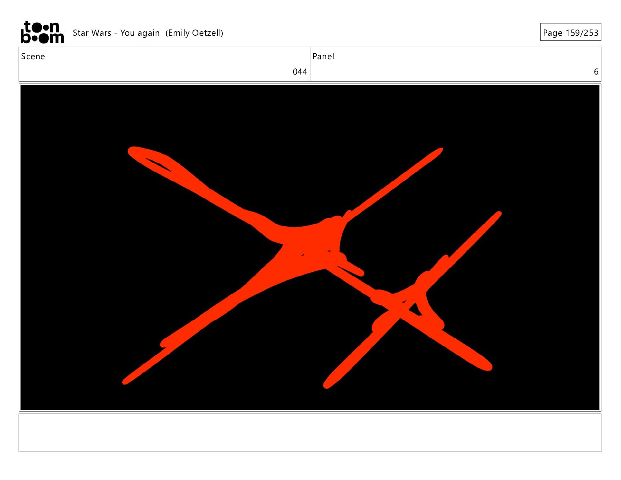Click the storyboard panel with red X marks
This screenshot has width=621, height=480.
[310, 247]
